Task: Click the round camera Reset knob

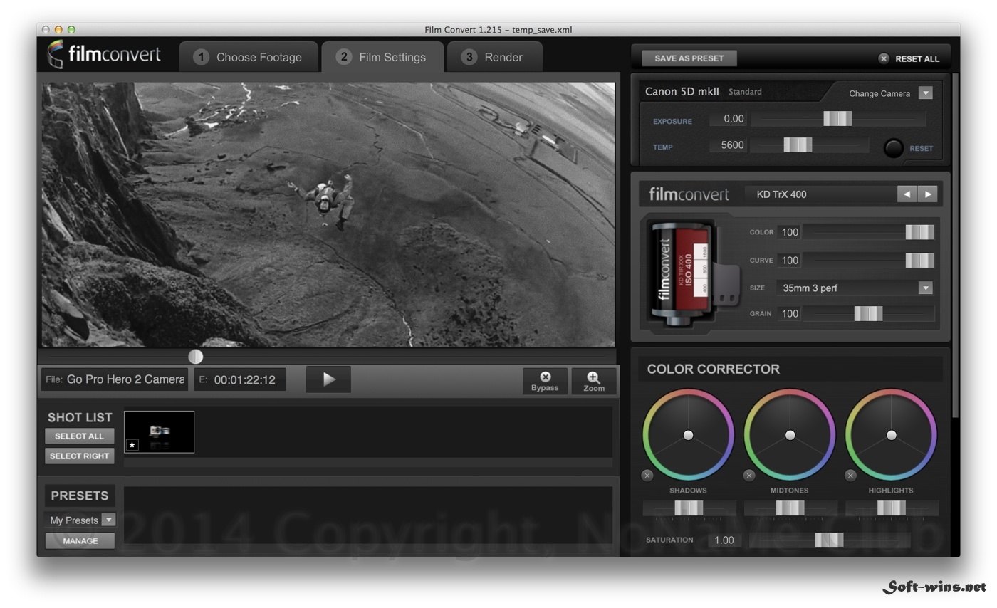Action: pos(894,148)
